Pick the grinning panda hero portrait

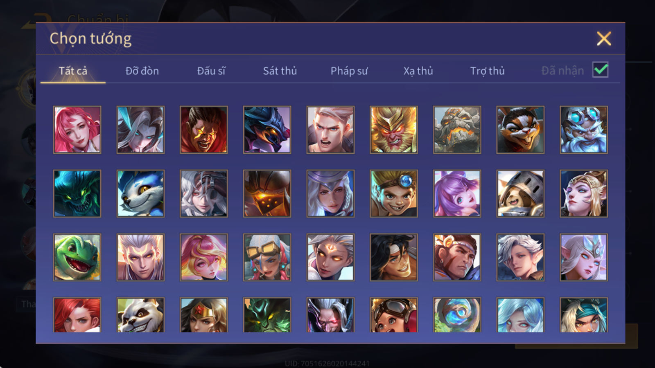(140, 314)
